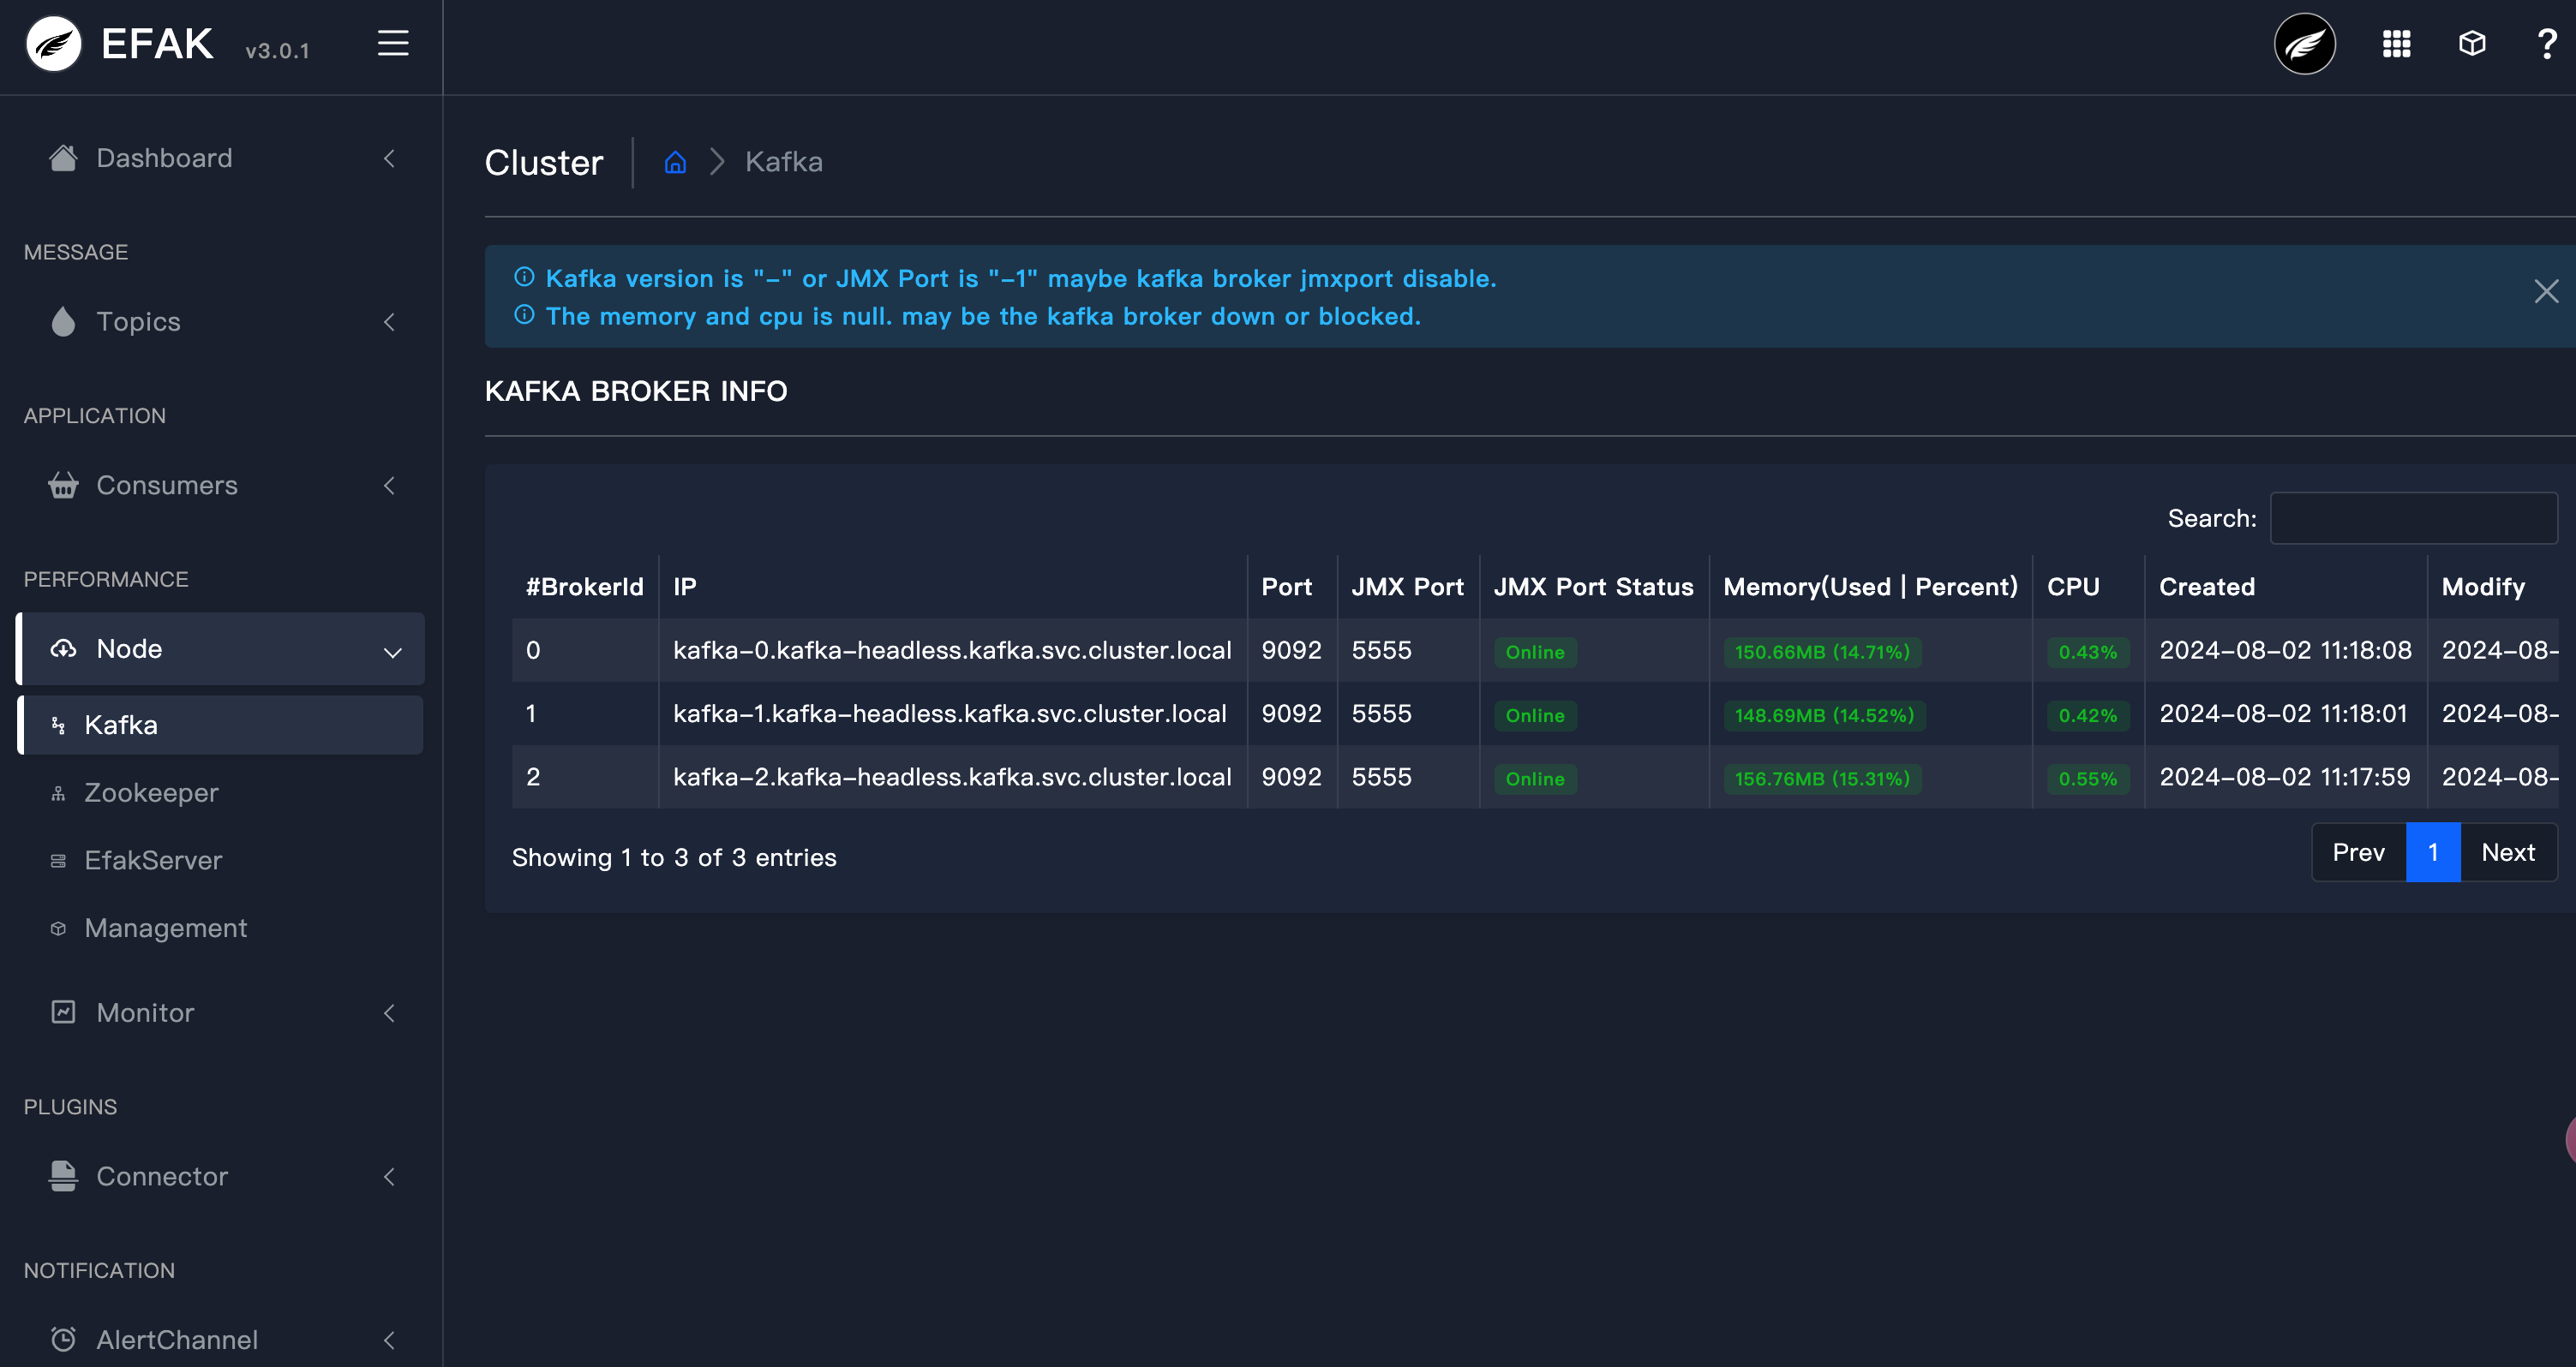
Task: Click page 1 pagination button
Action: [x=2433, y=852]
